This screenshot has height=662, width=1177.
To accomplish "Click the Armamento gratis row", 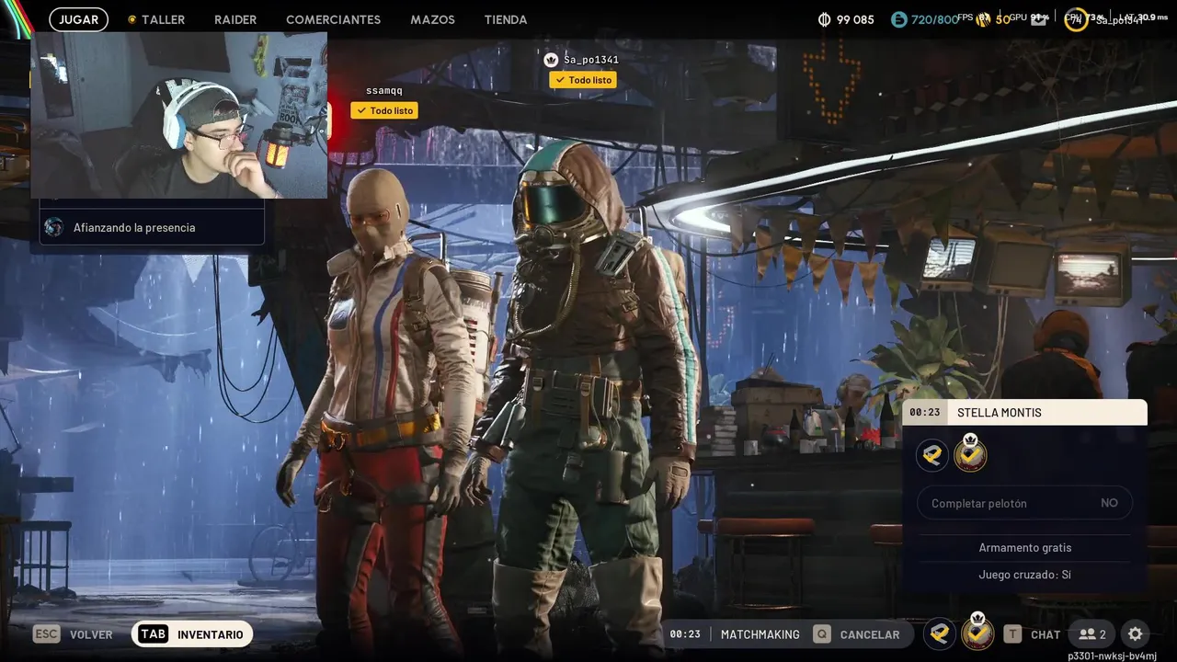I will (x=1025, y=548).
